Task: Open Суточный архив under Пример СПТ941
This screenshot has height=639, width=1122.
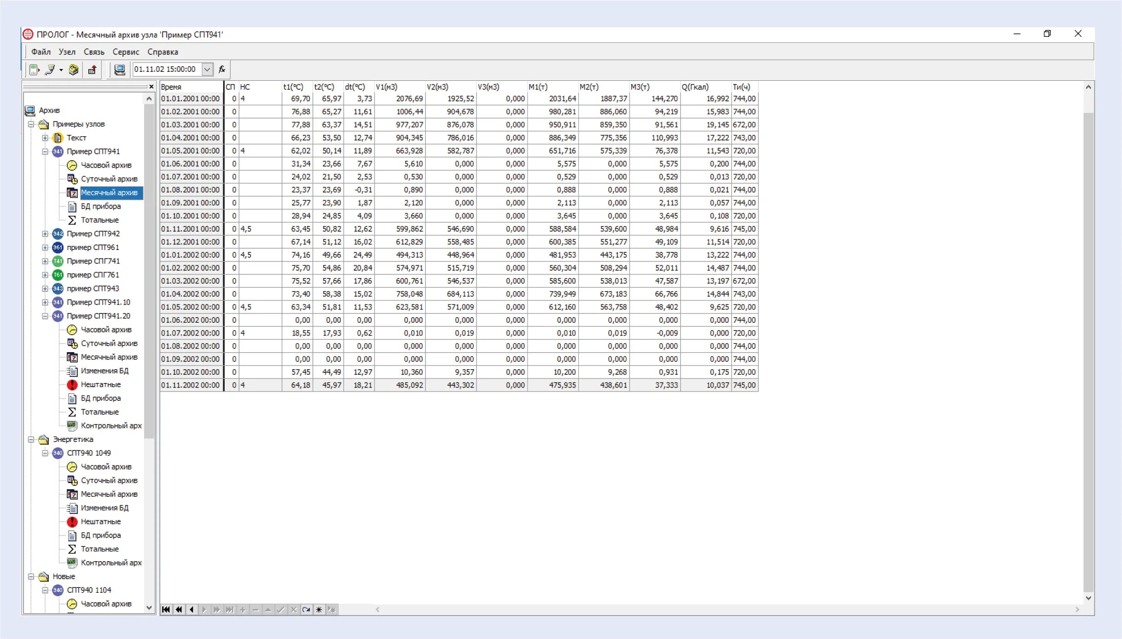Action: click(109, 179)
